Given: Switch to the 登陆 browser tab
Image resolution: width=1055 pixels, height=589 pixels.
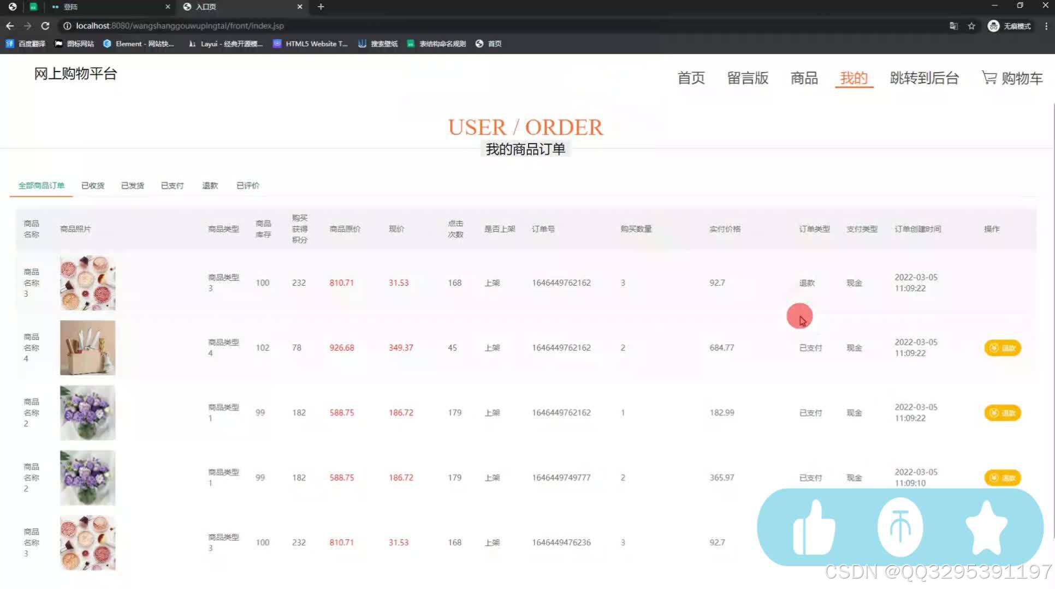Looking at the screenshot, I should pos(109,7).
